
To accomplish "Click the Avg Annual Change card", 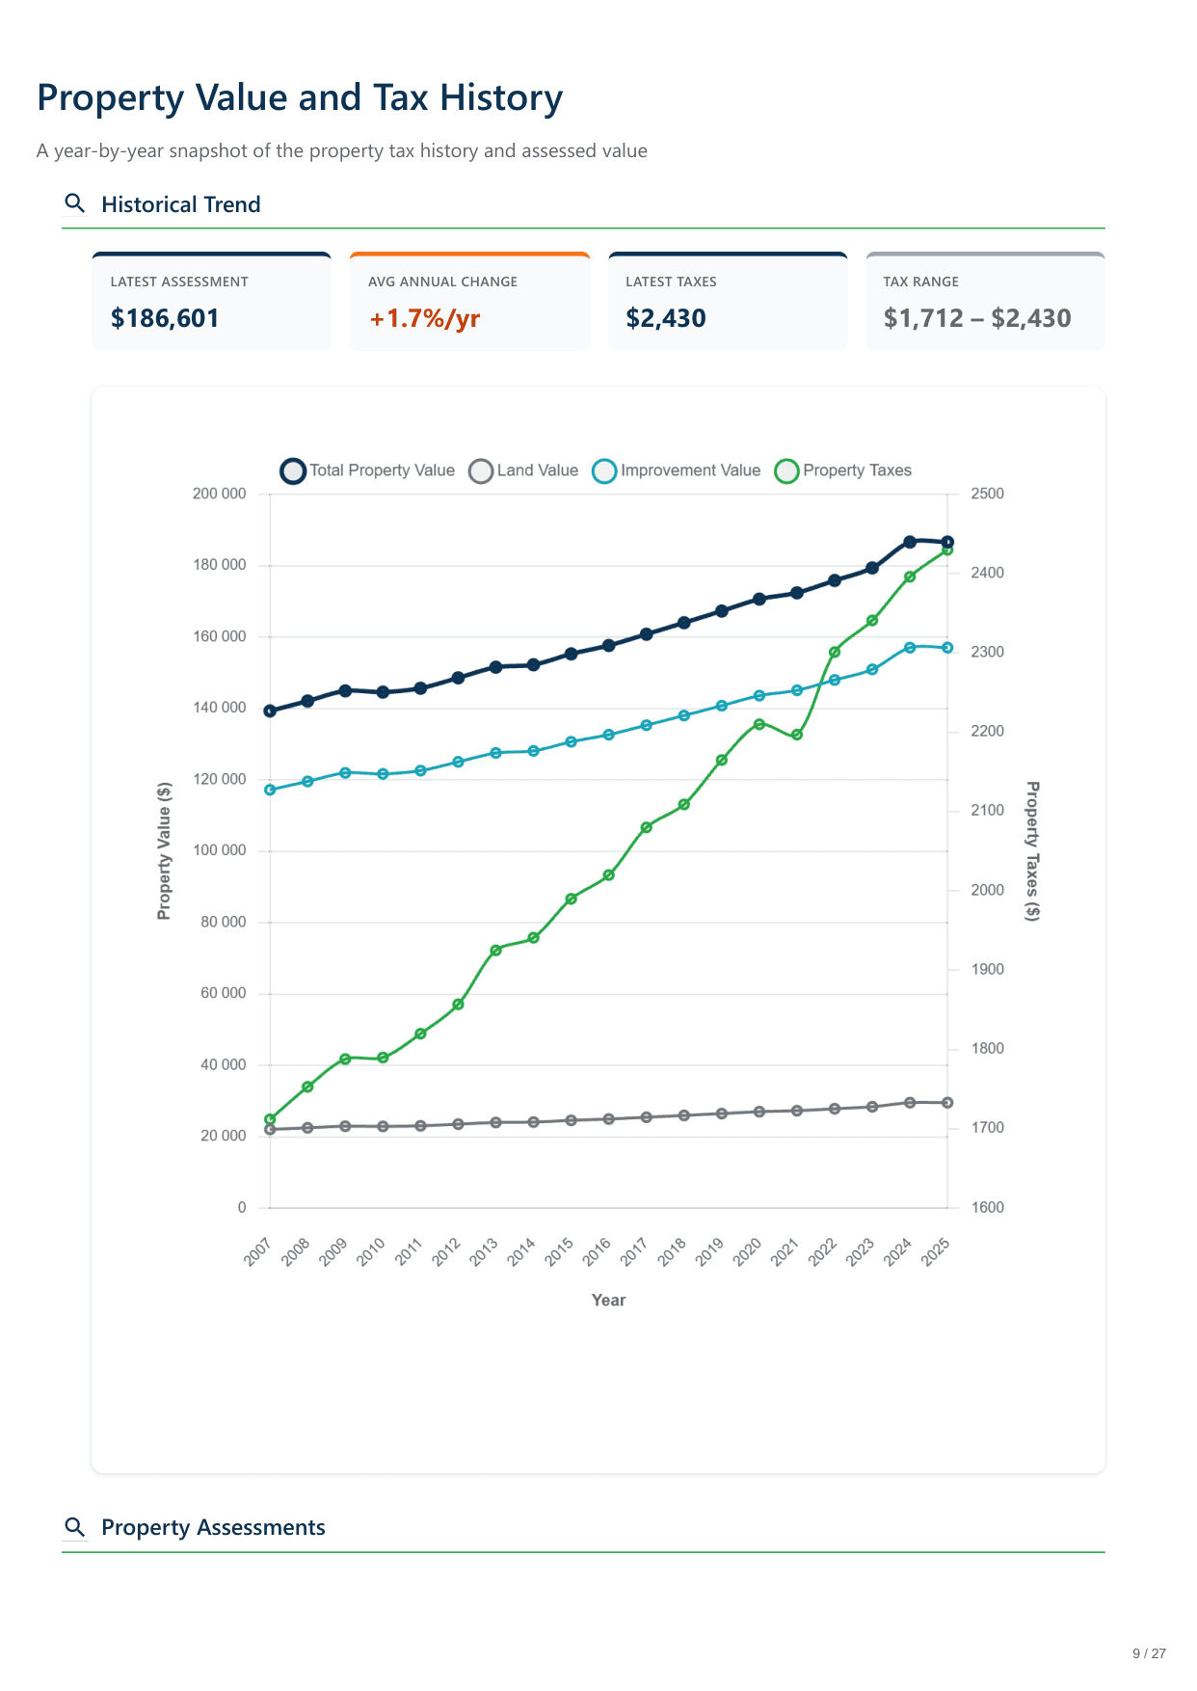I will (469, 302).
